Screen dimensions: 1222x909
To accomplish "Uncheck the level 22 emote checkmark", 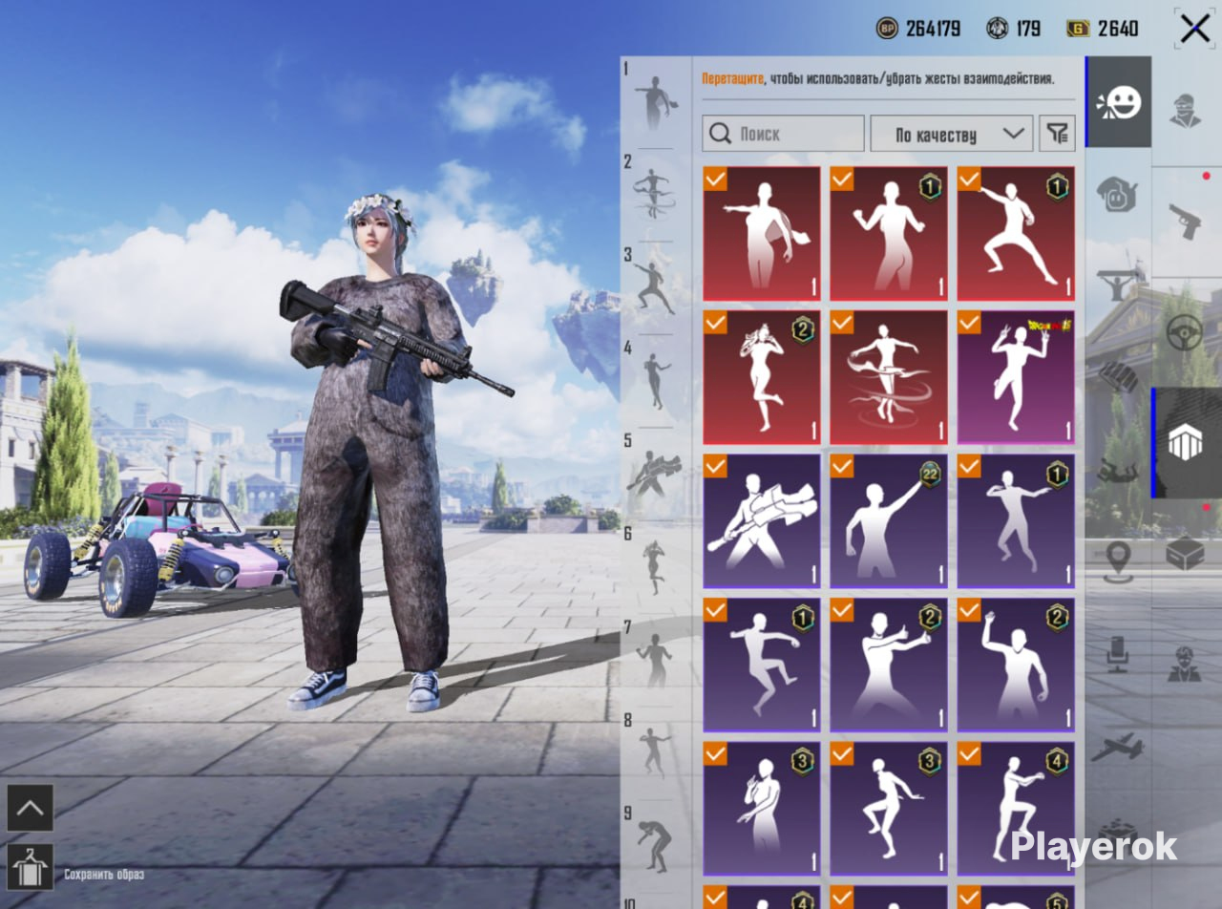I will (x=842, y=466).
